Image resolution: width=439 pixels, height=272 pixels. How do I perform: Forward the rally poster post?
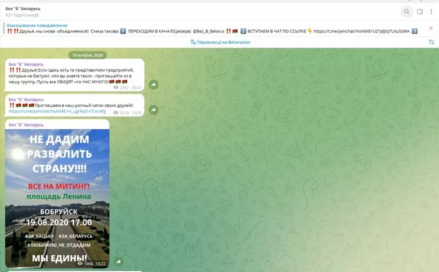119,262
